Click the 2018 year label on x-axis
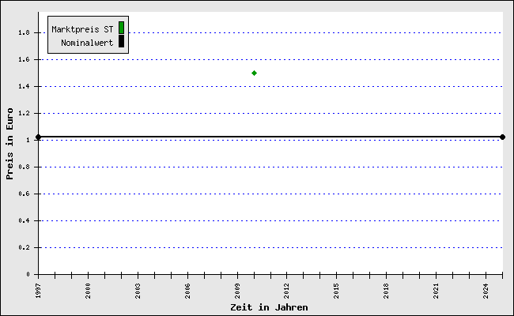Viewport: 514px width, 316px height. click(386, 289)
